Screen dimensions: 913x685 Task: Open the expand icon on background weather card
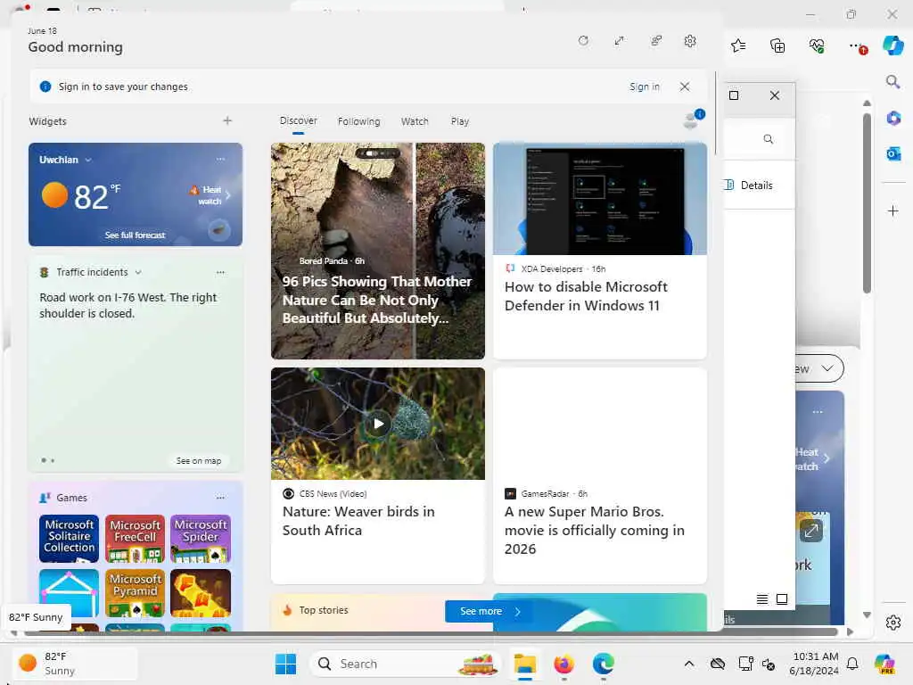pyautogui.click(x=811, y=530)
